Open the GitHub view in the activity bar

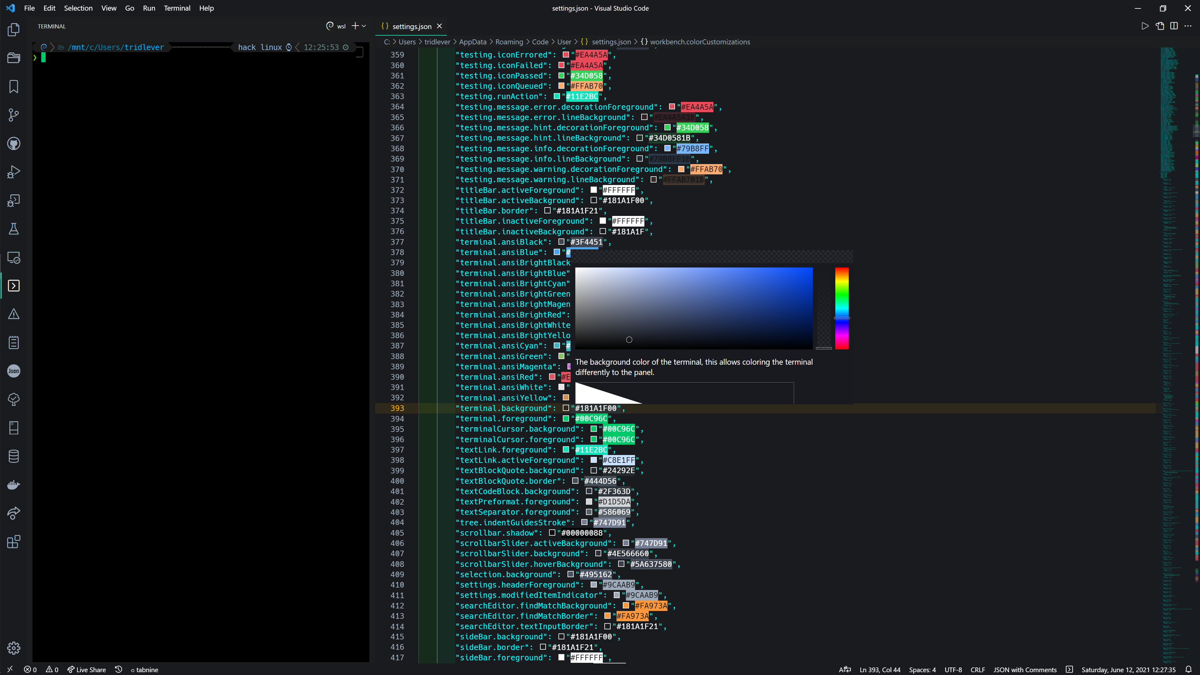tap(13, 143)
